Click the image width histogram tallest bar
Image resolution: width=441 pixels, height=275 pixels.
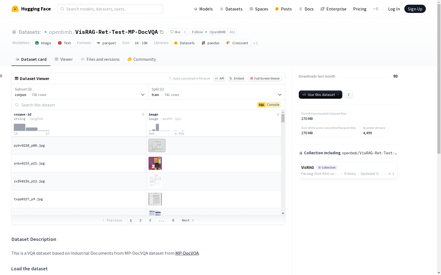(x=157, y=127)
